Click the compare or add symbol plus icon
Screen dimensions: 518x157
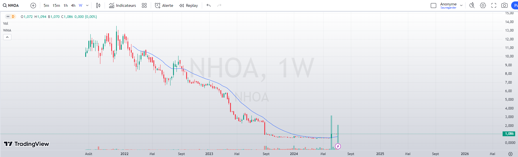coord(33,5)
